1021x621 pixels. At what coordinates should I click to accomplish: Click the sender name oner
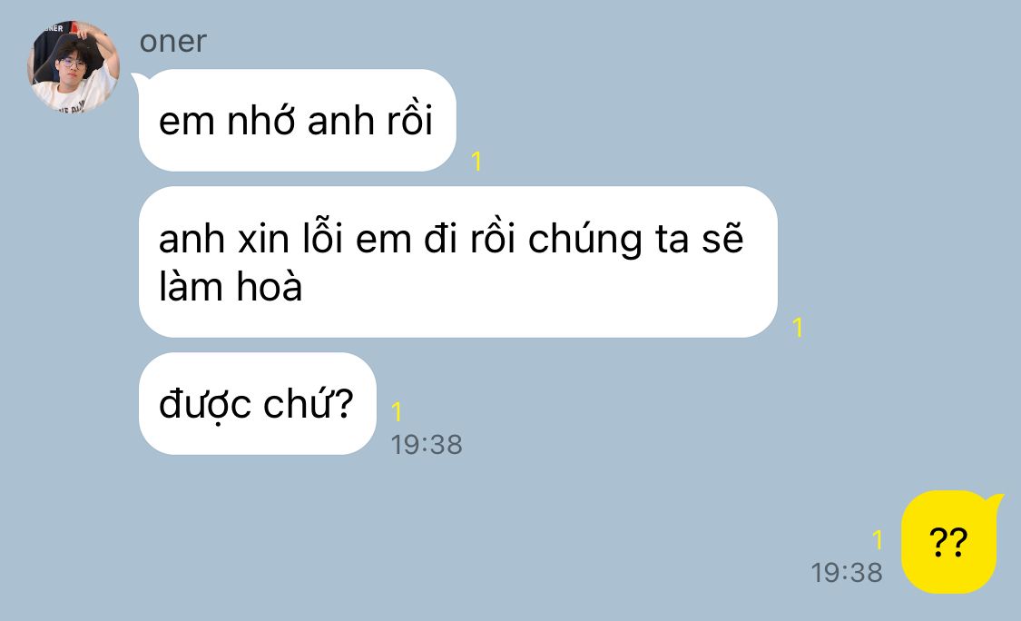point(172,42)
